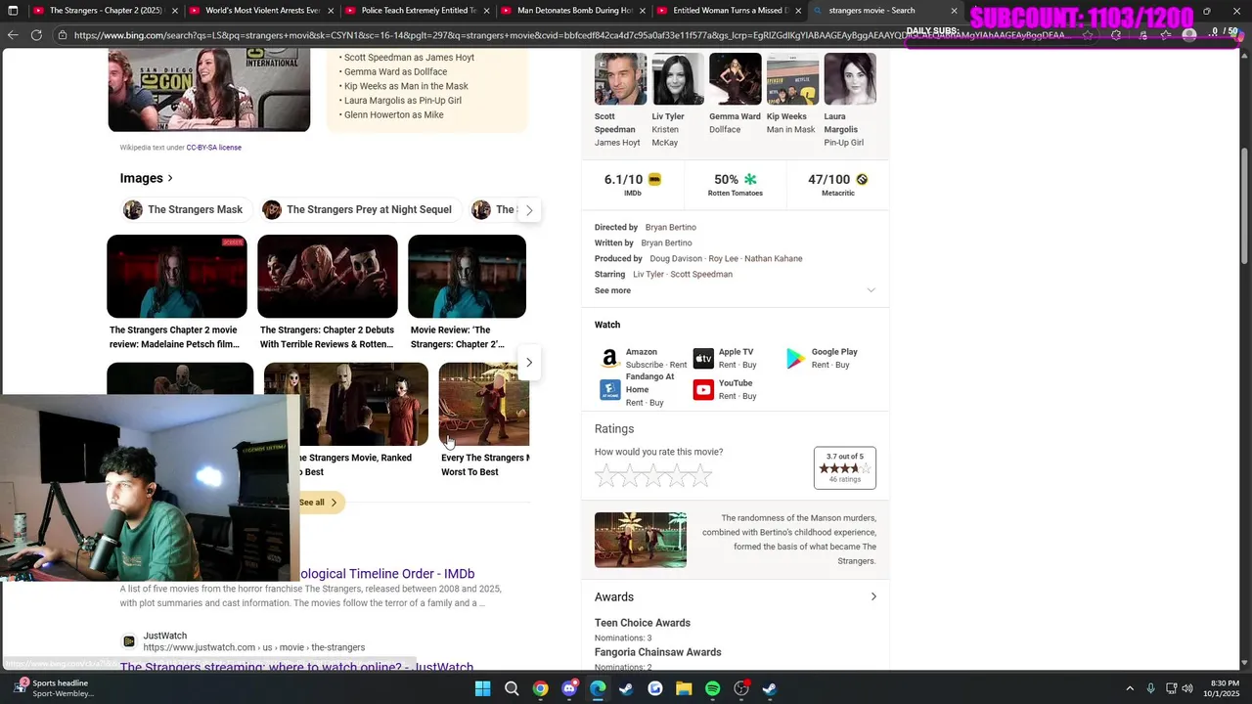Click the Rotten Tomatoes splat icon beside 50%
The width and height of the screenshot is (1252, 704).
[x=750, y=180]
